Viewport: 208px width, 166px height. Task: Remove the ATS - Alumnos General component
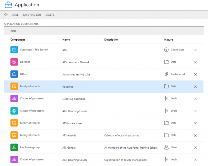pos(196,62)
